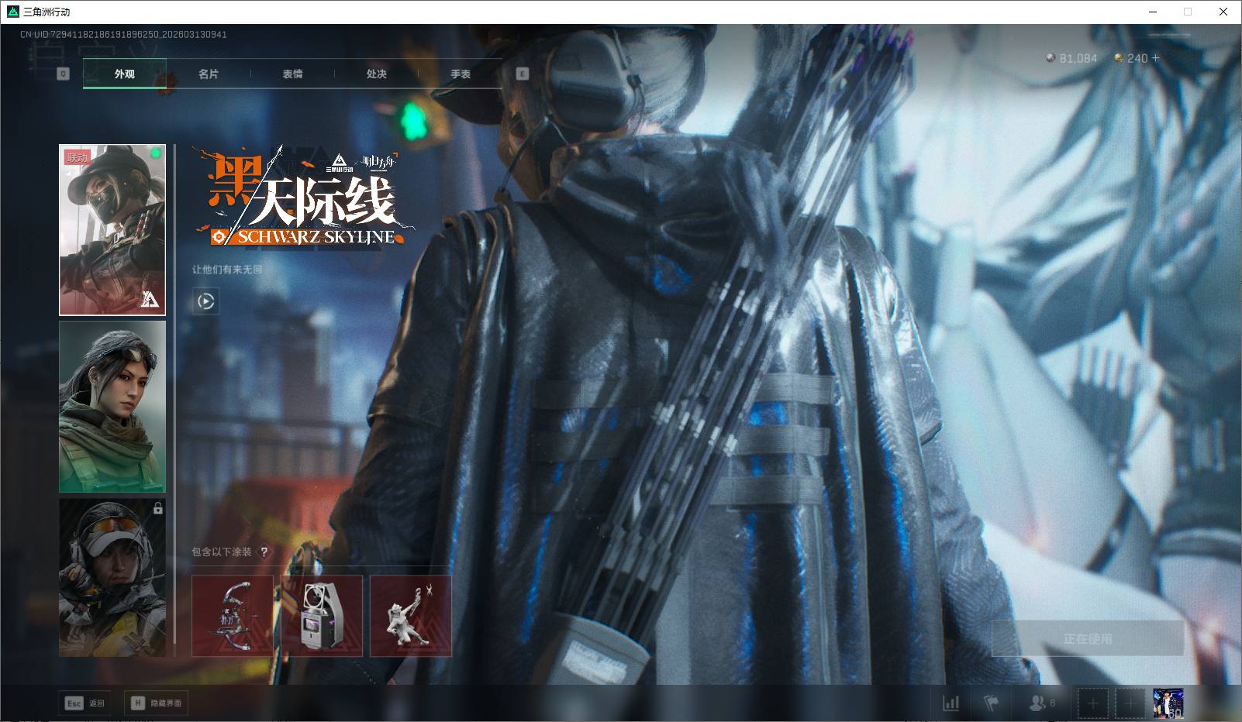Open the 表情 tab
The height and width of the screenshot is (722, 1242).
coord(292,74)
